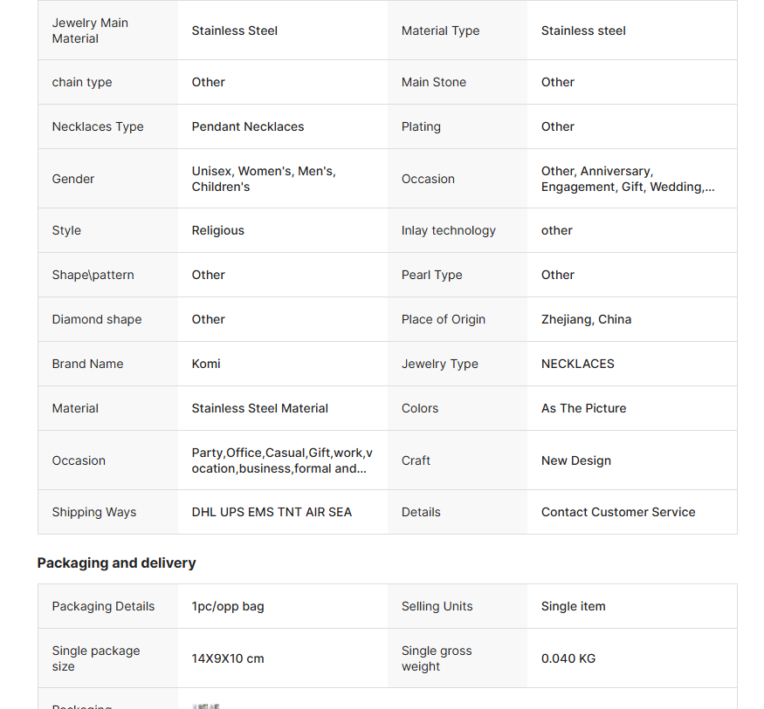Click the "Komi" brand name value
Viewport: 764px width, 709px height.
click(206, 364)
